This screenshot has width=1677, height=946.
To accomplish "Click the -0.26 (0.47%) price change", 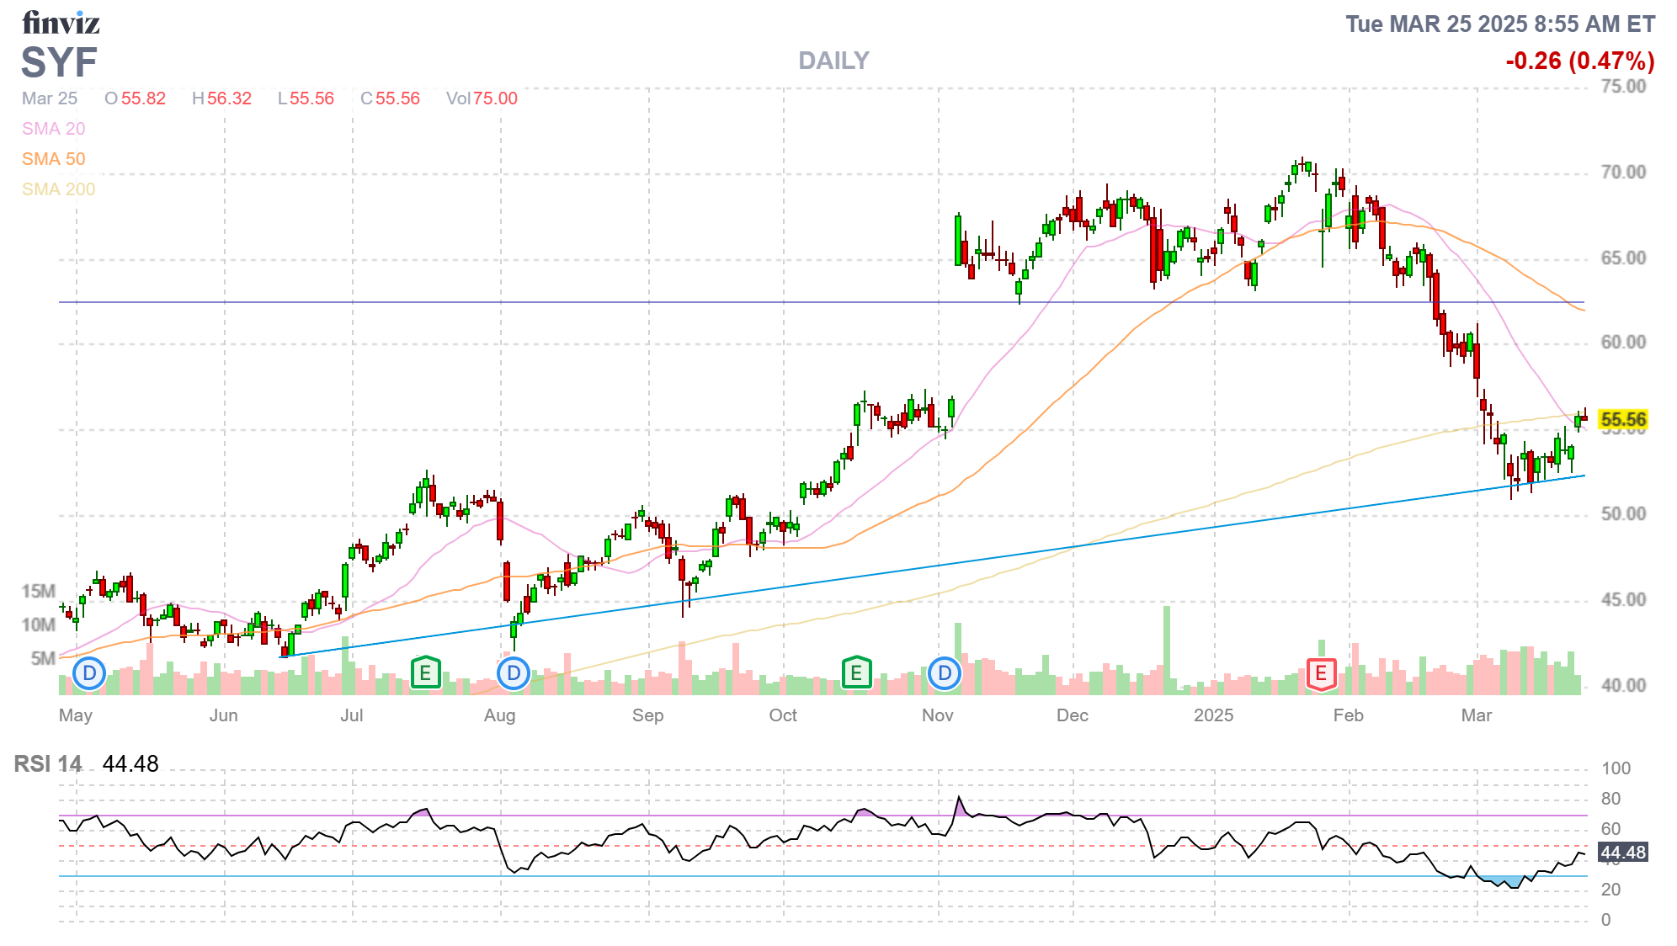I will pyautogui.click(x=1579, y=61).
